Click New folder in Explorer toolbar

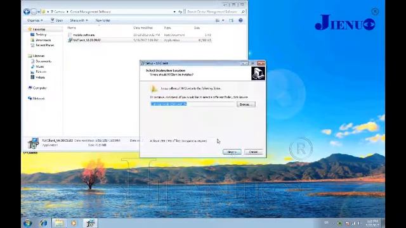click(103, 20)
